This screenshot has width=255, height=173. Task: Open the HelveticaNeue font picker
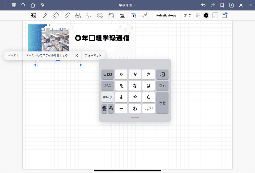[x=166, y=15]
